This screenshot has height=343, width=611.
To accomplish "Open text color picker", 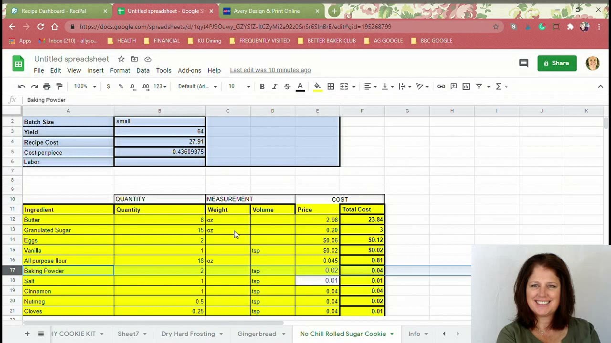I will coord(300,86).
